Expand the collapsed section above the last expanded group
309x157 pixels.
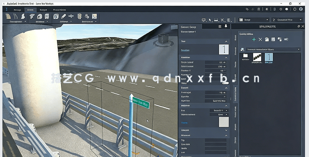tap(226, 130)
